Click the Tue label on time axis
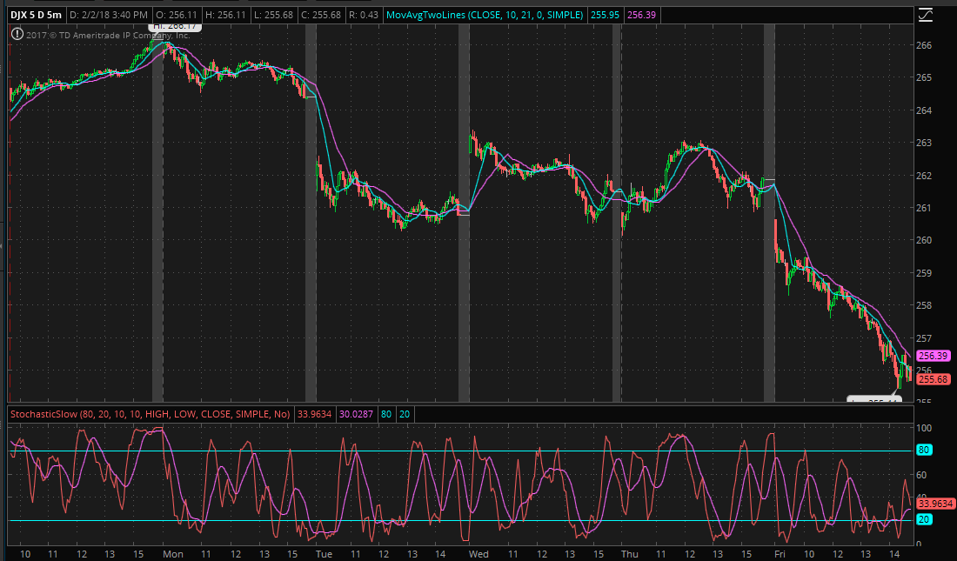 pyautogui.click(x=324, y=554)
